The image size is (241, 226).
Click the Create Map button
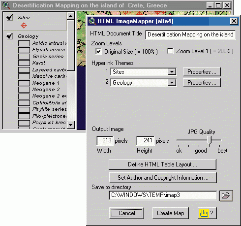click(171, 213)
